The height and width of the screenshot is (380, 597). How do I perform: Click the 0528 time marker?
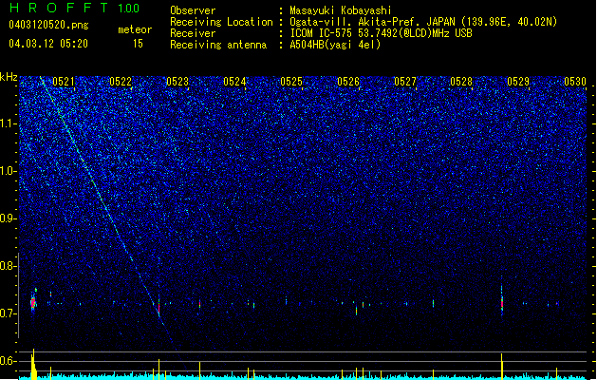tap(461, 82)
